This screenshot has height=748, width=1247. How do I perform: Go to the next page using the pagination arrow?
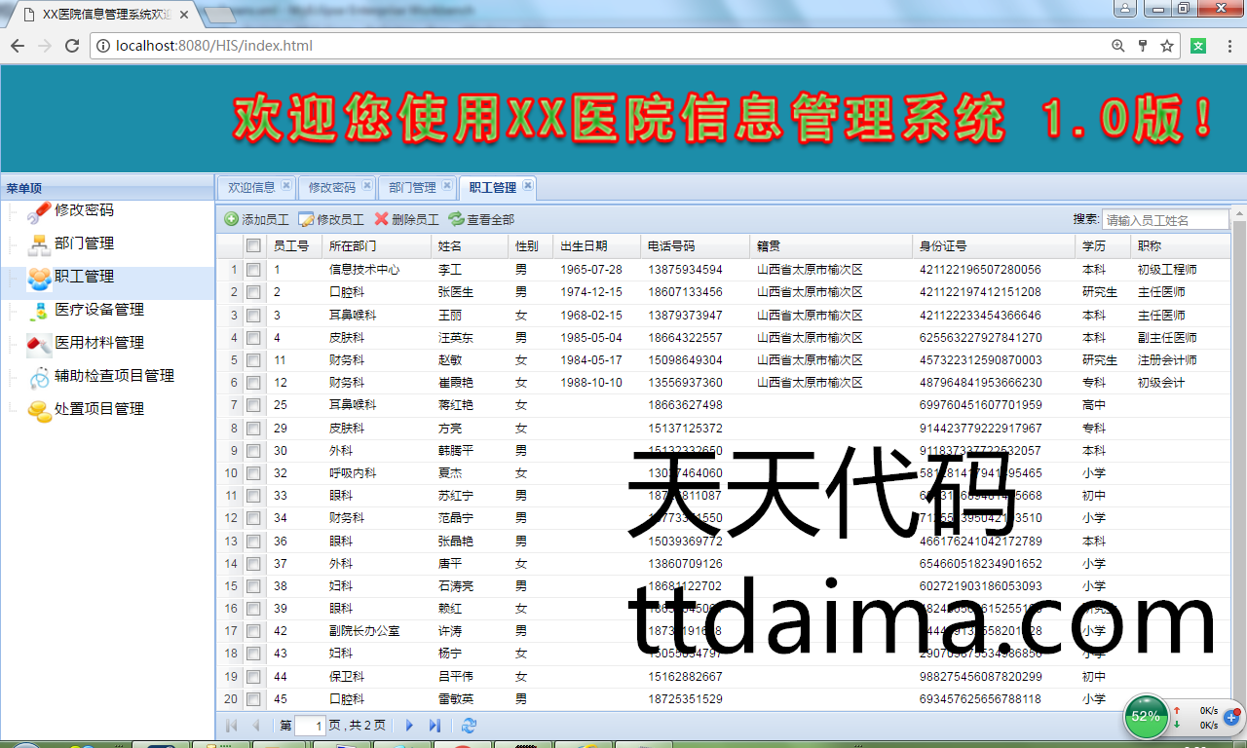coord(409,726)
